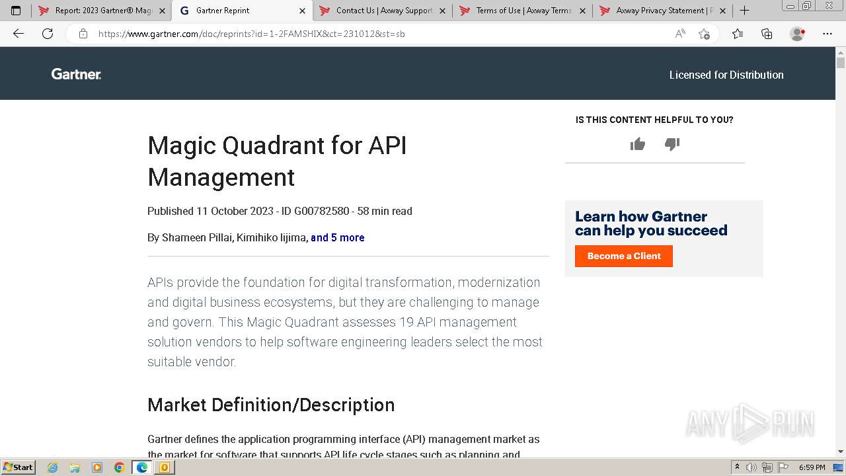View site information lock icon
This screenshot has height=476, width=846.
[x=83, y=34]
